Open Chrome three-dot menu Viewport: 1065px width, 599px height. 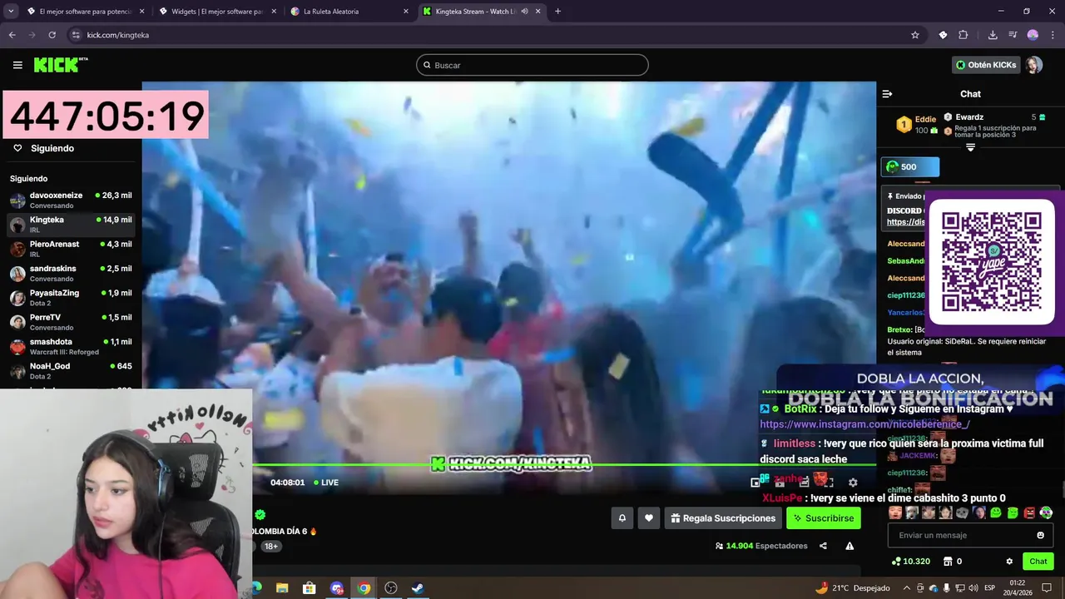click(1052, 35)
